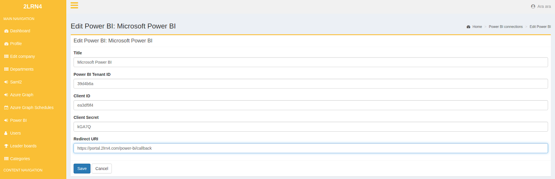Image resolution: width=555 pixels, height=179 pixels.
Task: Click the Saml2 sign-in icon
Action: pyautogui.click(x=6, y=82)
